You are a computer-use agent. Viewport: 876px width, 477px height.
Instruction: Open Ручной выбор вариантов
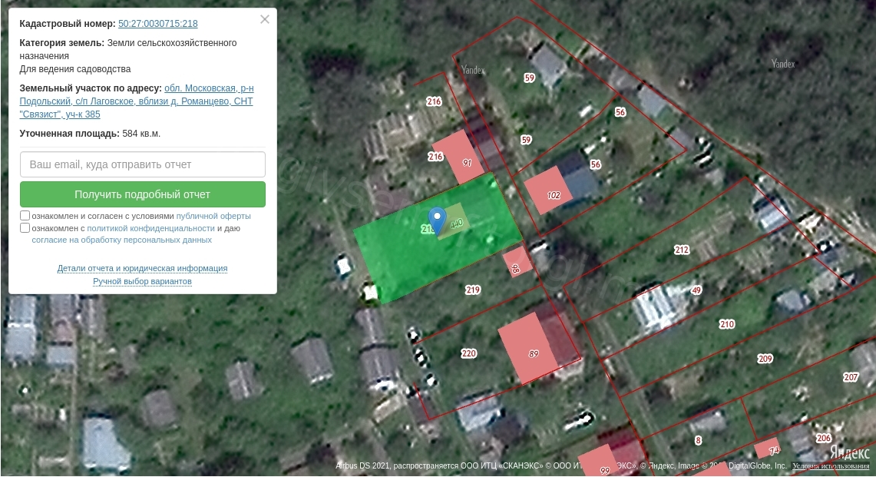click(143, 281)
